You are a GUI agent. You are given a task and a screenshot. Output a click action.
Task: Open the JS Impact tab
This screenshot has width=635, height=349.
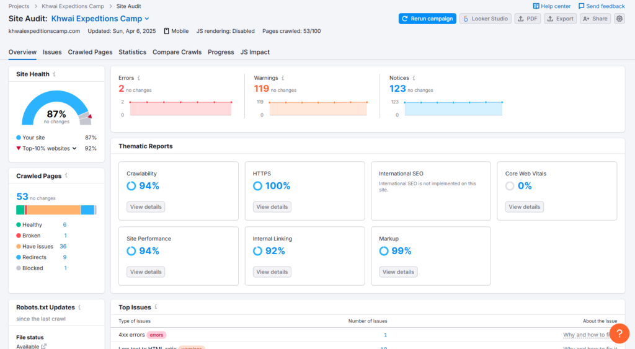coord(255,52)
